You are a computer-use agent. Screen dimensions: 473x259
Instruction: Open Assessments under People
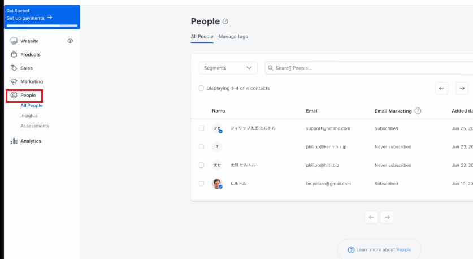click(x=34, y=126)
